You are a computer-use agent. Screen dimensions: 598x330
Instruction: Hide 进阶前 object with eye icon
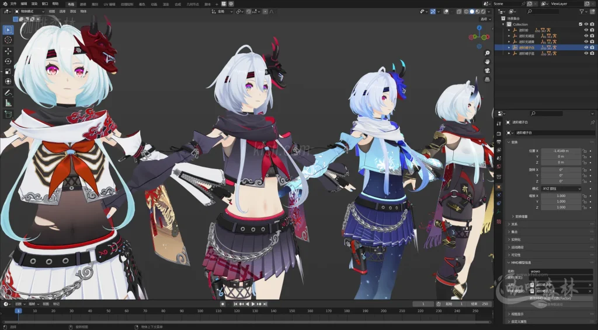pyautogui.click(x=586, y=30)
